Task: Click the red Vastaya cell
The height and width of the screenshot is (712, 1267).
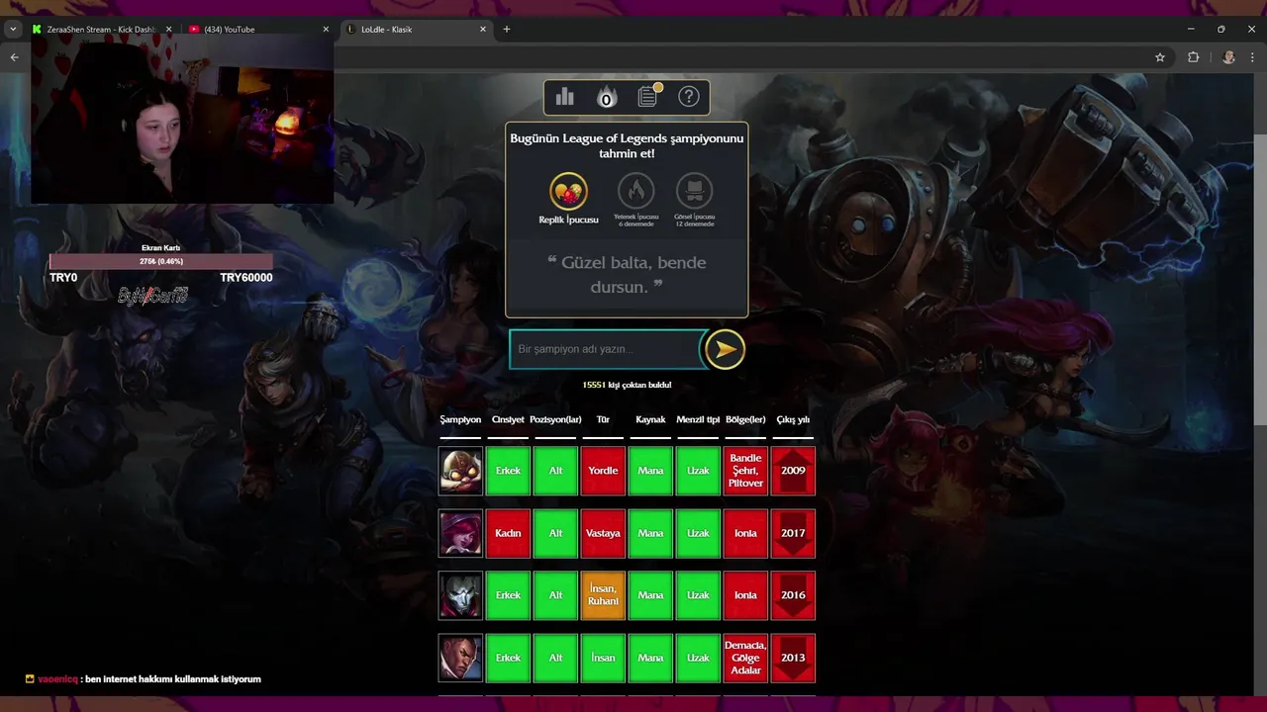Action: [603, 533]
